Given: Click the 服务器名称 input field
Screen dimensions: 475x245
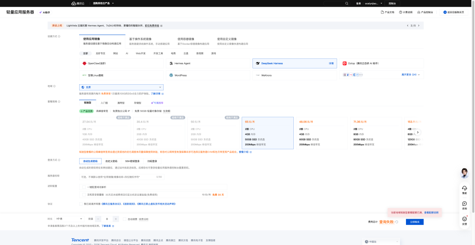Looking at the screenshot, I should pyautogui.click(x=121, y=177).
